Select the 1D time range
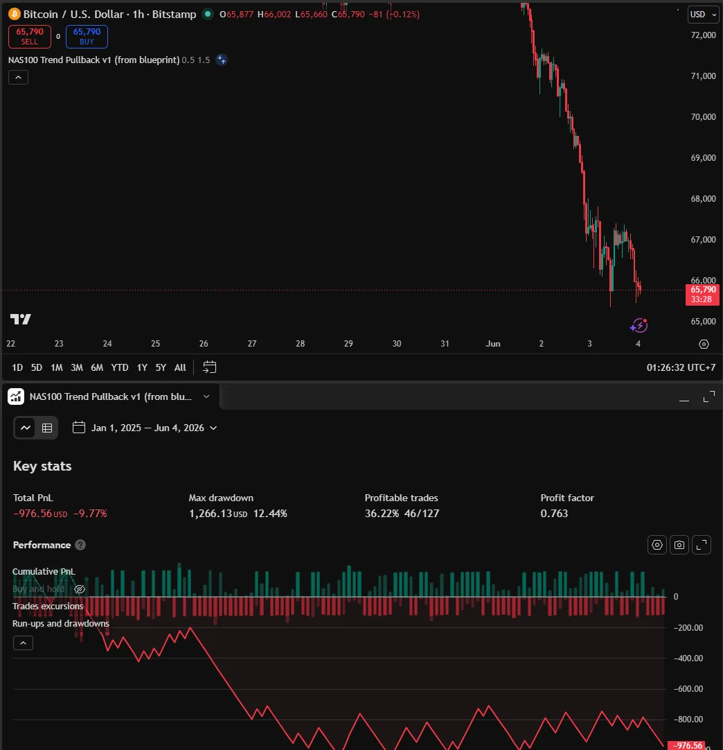 tap(17, 367)
